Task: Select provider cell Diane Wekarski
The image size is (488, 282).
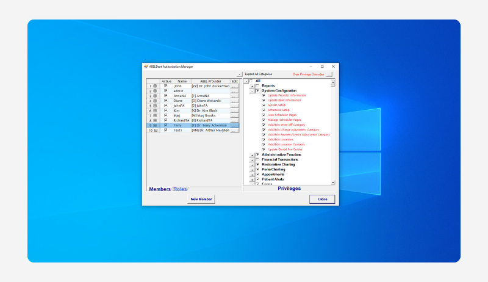Action: [210, 101]
